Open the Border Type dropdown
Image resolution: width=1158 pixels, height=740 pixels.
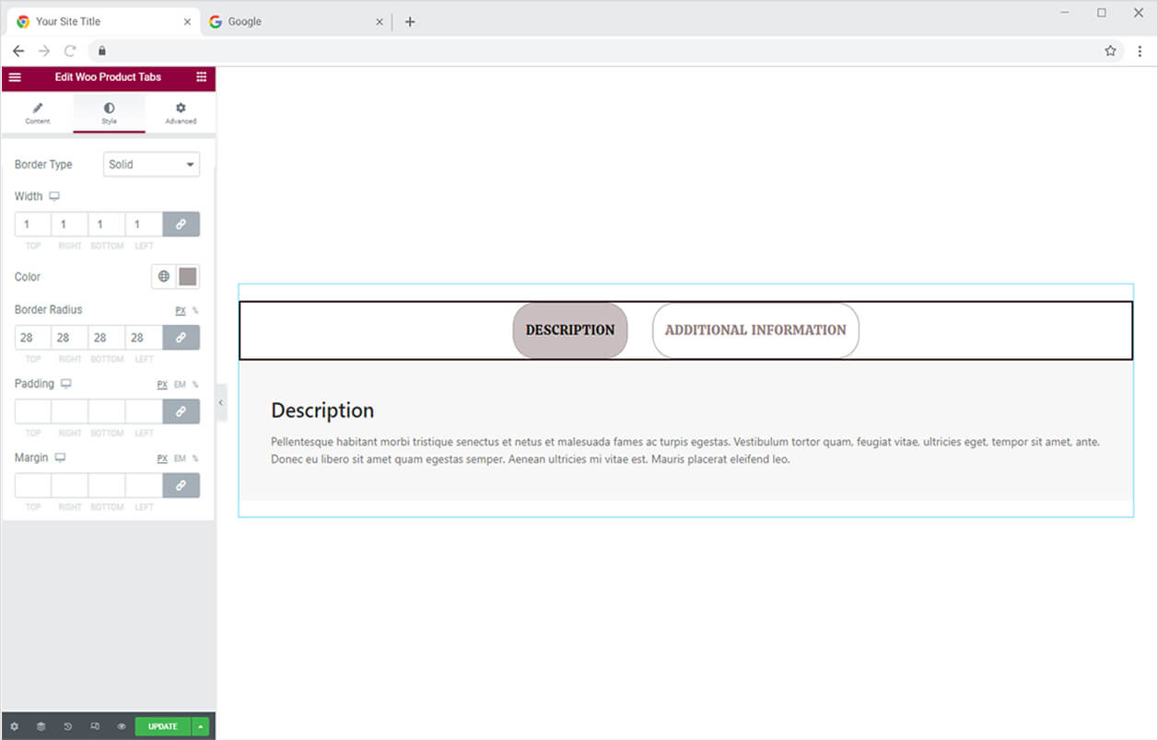click(151, 165)
